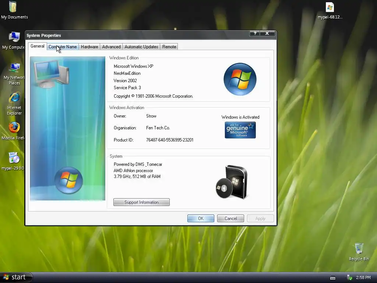Screen dimensions: 377x283
Task: Click the 'Version 2002' text
Action: click(125, 81)
